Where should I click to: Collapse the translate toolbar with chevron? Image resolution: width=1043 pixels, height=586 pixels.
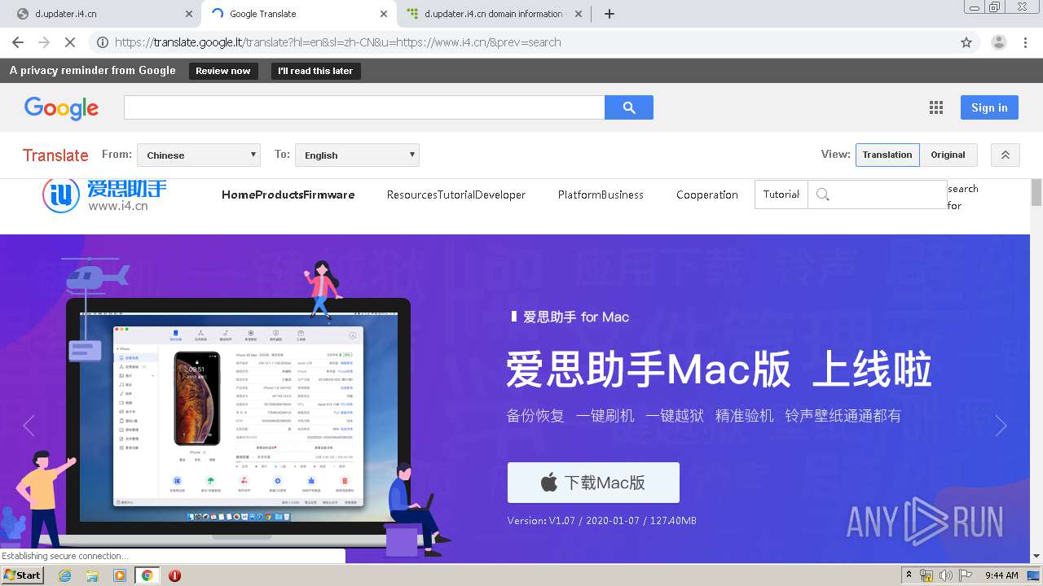tap(1006, 155)
